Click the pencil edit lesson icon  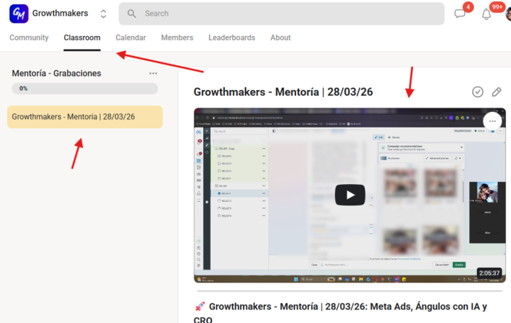[496, 92]
